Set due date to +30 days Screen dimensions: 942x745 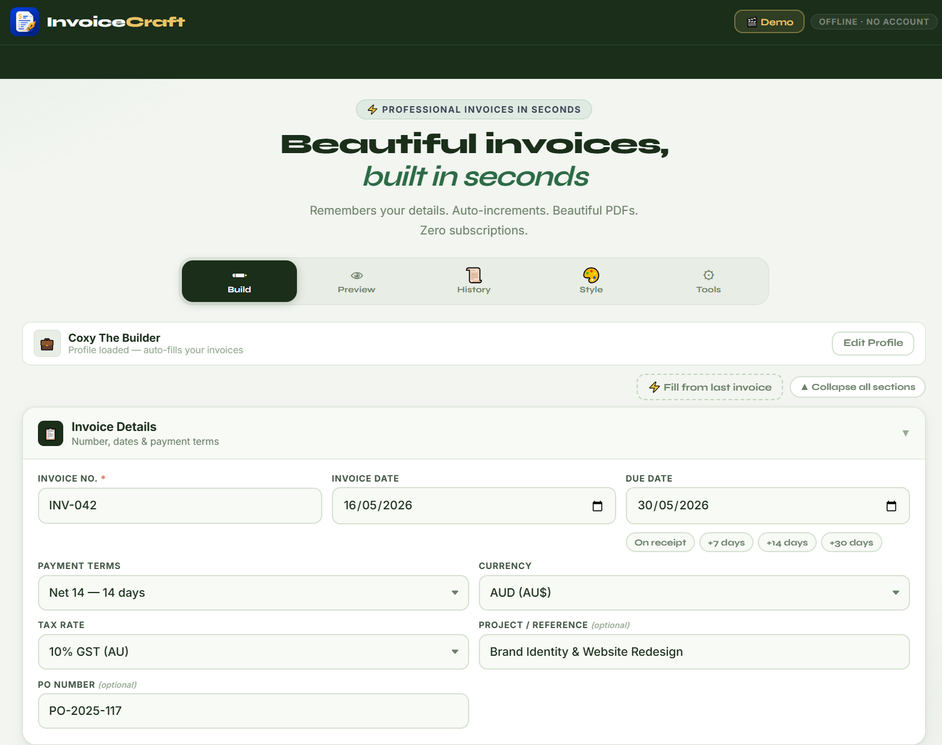852,542
